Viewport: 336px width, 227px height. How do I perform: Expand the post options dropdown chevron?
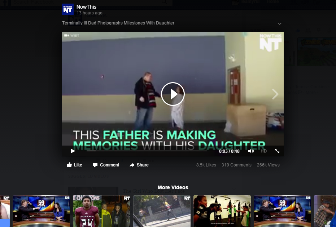(x=279, y=24)
